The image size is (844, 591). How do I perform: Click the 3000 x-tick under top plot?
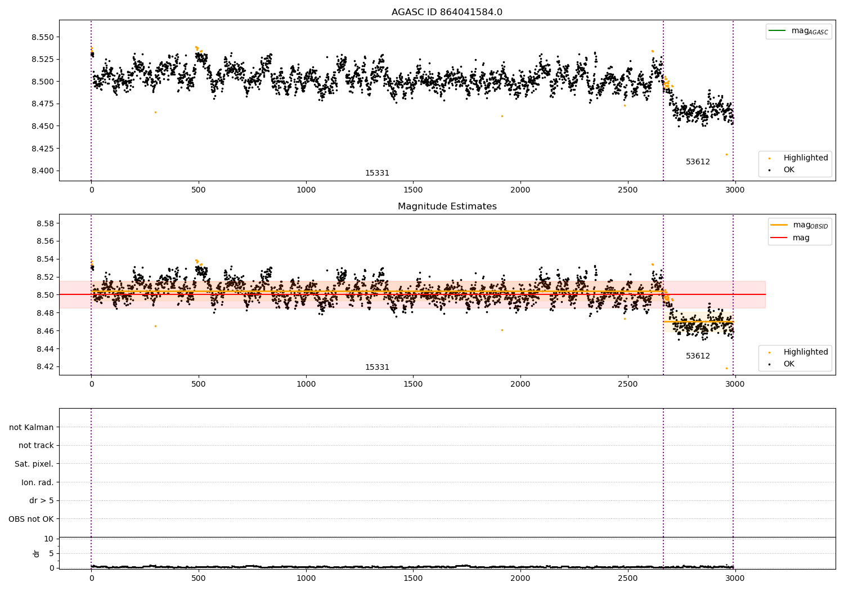(735, 190)
